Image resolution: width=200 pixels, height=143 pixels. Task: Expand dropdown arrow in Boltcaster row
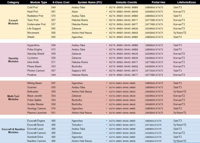point(107,91)
